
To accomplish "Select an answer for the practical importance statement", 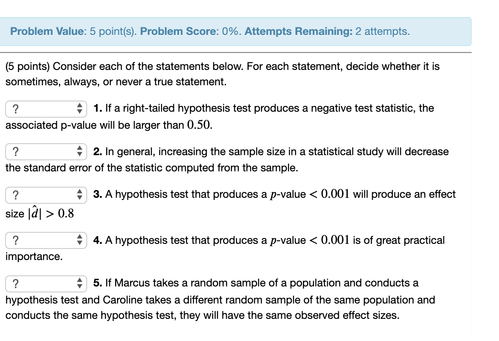I will point(46,240).
